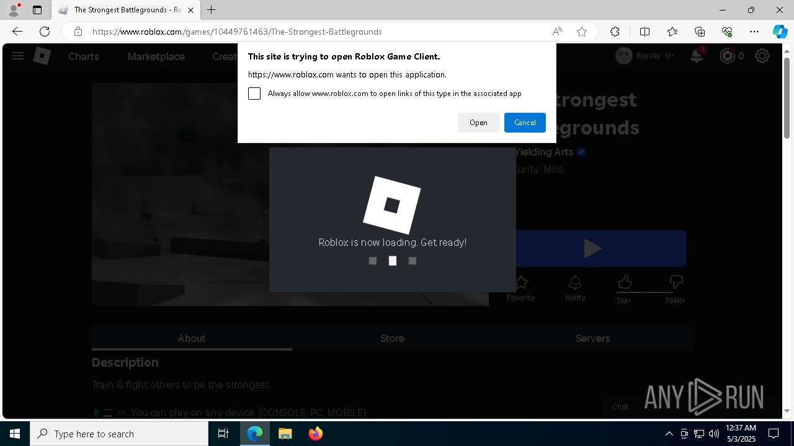The image size is (794, 446).
Task: Add page to favorites star
Action: [582, 32]
